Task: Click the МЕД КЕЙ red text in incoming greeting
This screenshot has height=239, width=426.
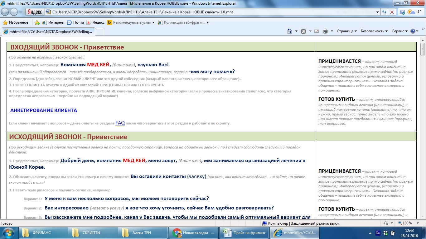Action: [98, 65]
